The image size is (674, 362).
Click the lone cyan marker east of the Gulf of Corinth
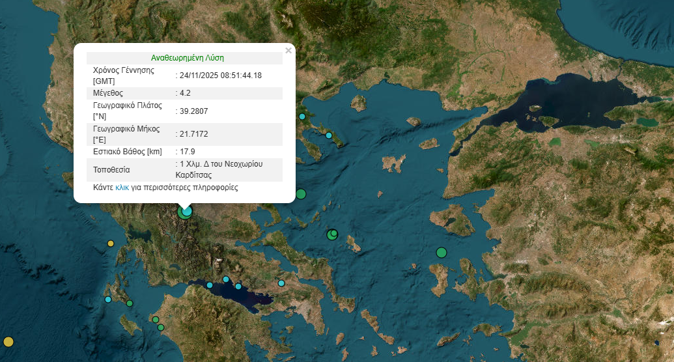(x=281, y=283)
